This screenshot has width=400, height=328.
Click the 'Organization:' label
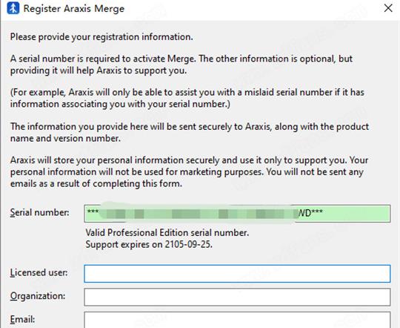pyautogui.click(x=38, y=296)
